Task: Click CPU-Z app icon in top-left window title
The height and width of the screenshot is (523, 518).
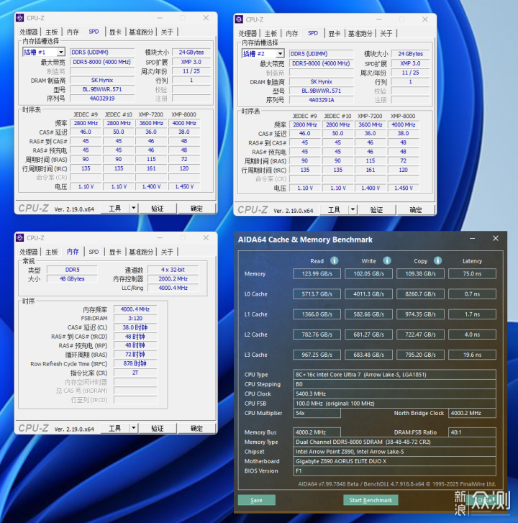Action: 20,18
